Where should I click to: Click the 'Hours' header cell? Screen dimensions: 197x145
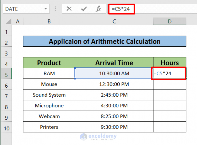(x=170, y=63)
